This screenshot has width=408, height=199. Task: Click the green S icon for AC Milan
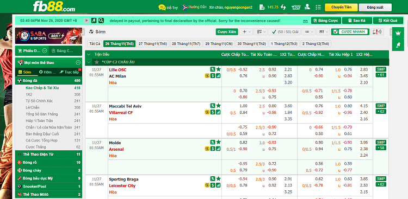213,76
